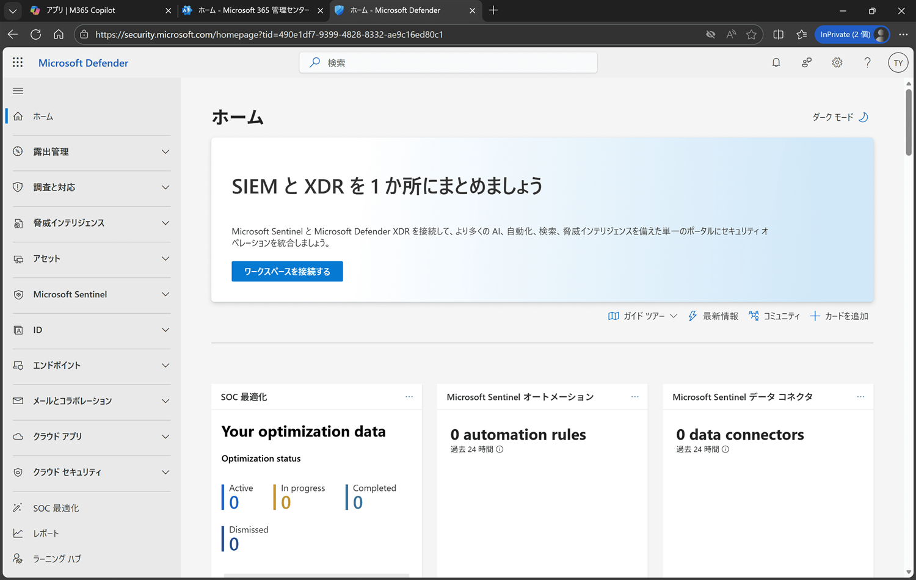The height and width of the screenshot is (580, 916).
Task: Click the page vertical scrollbar
Action: [x=909, y=122]
